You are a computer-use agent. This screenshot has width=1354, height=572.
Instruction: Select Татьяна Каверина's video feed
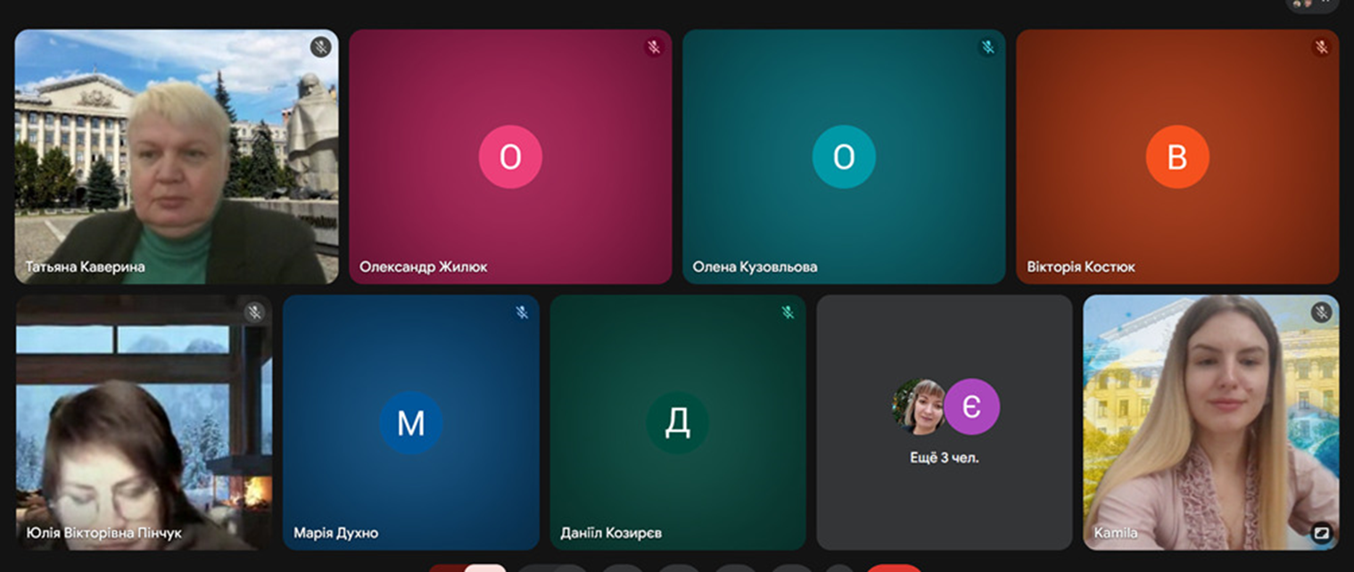pos(177,157)
